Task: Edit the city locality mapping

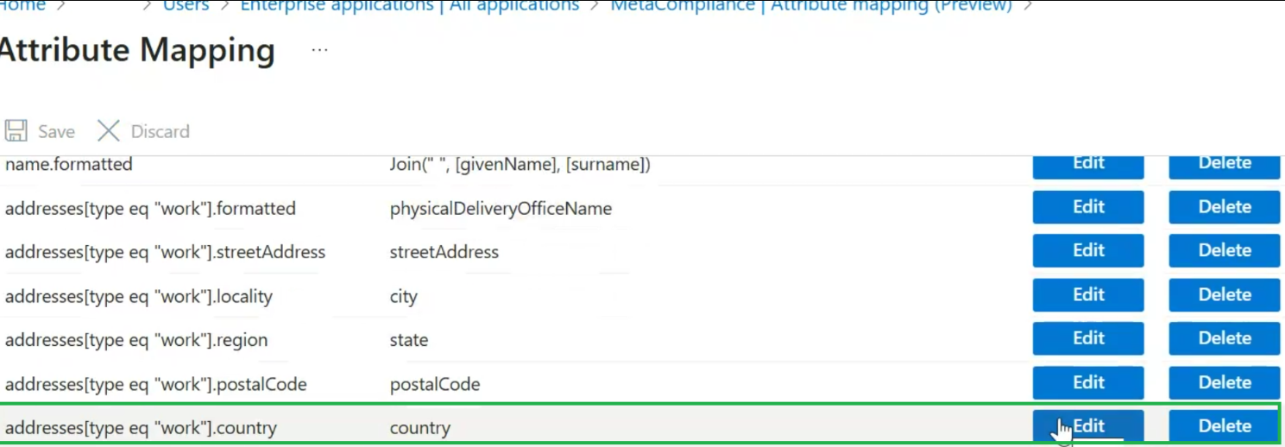Action: pyautogui.click(x=1088, y=295)
